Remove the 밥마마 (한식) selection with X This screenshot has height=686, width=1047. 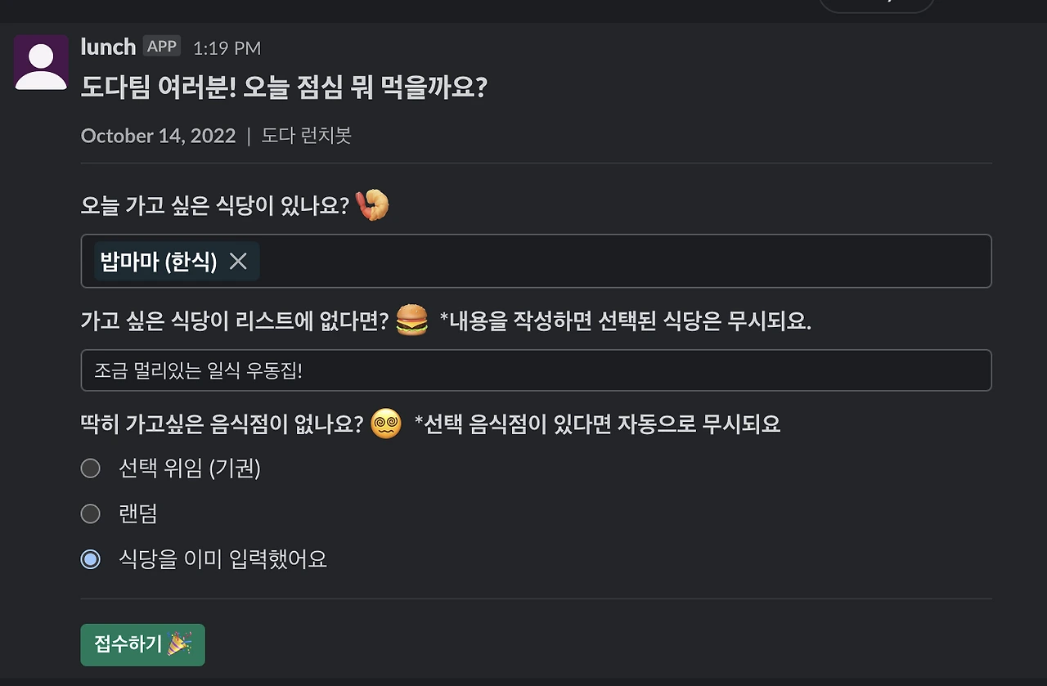click(x=238, y=261)
